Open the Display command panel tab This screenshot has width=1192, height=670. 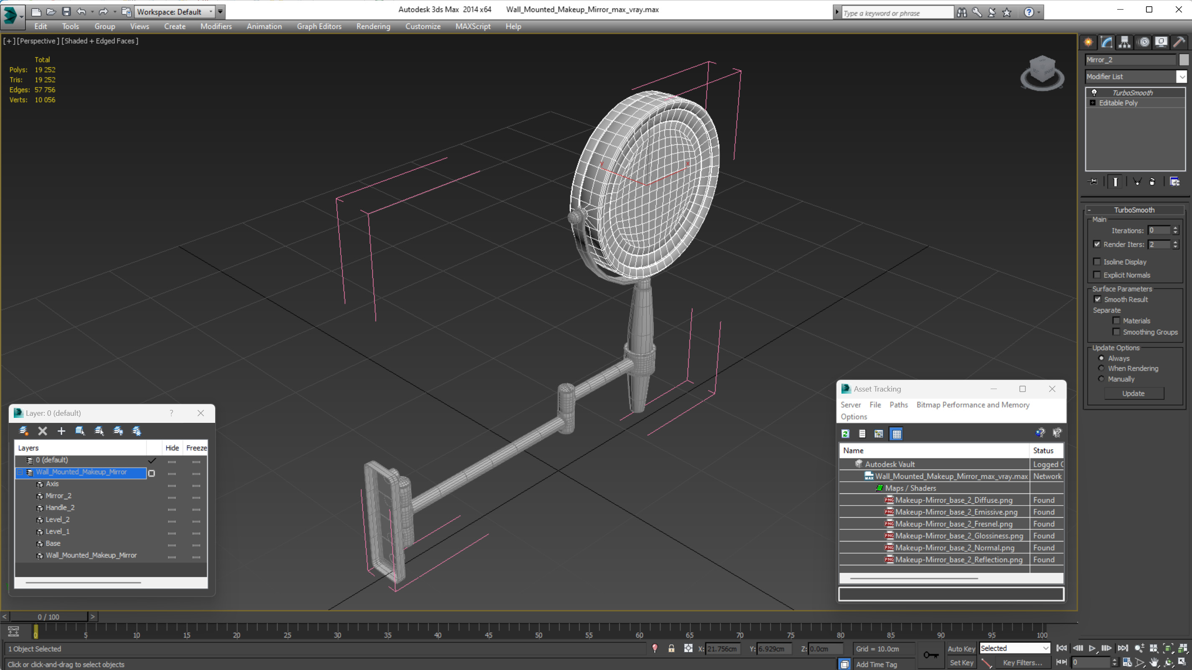coord(1162,42)
